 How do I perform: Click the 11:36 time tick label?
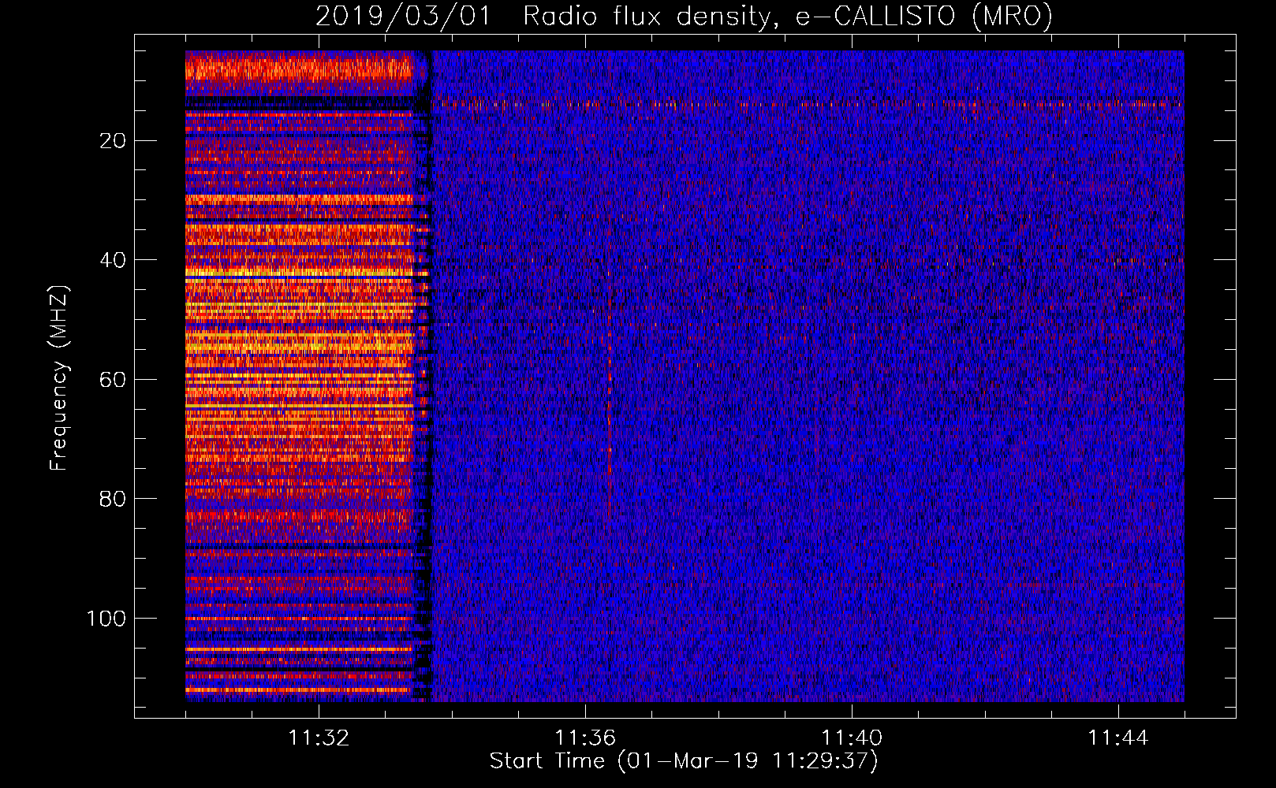[x=585, y=738]
